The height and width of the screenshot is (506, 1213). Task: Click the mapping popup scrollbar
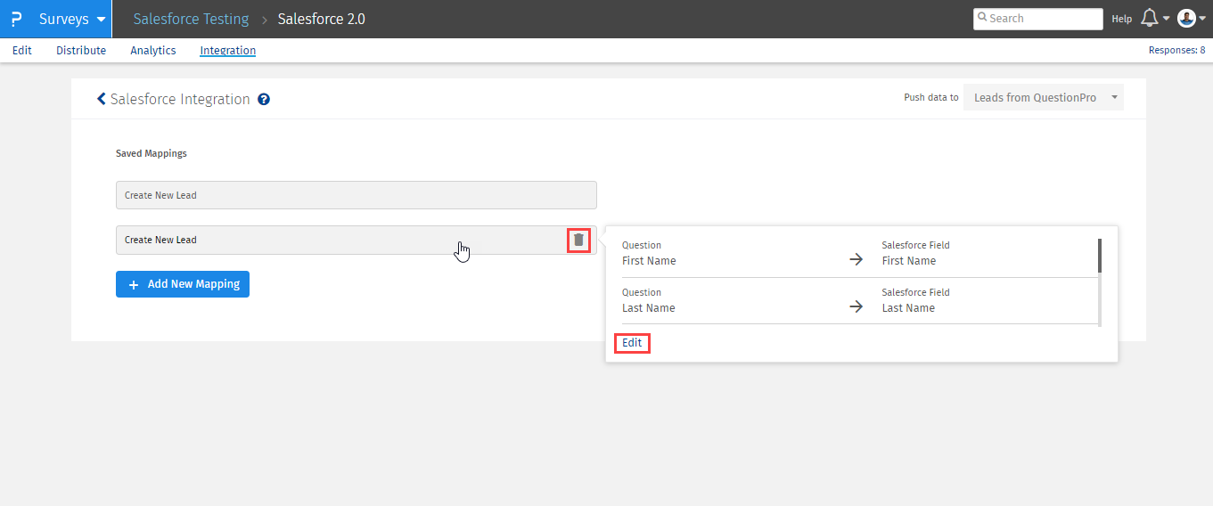(1100, 255)
